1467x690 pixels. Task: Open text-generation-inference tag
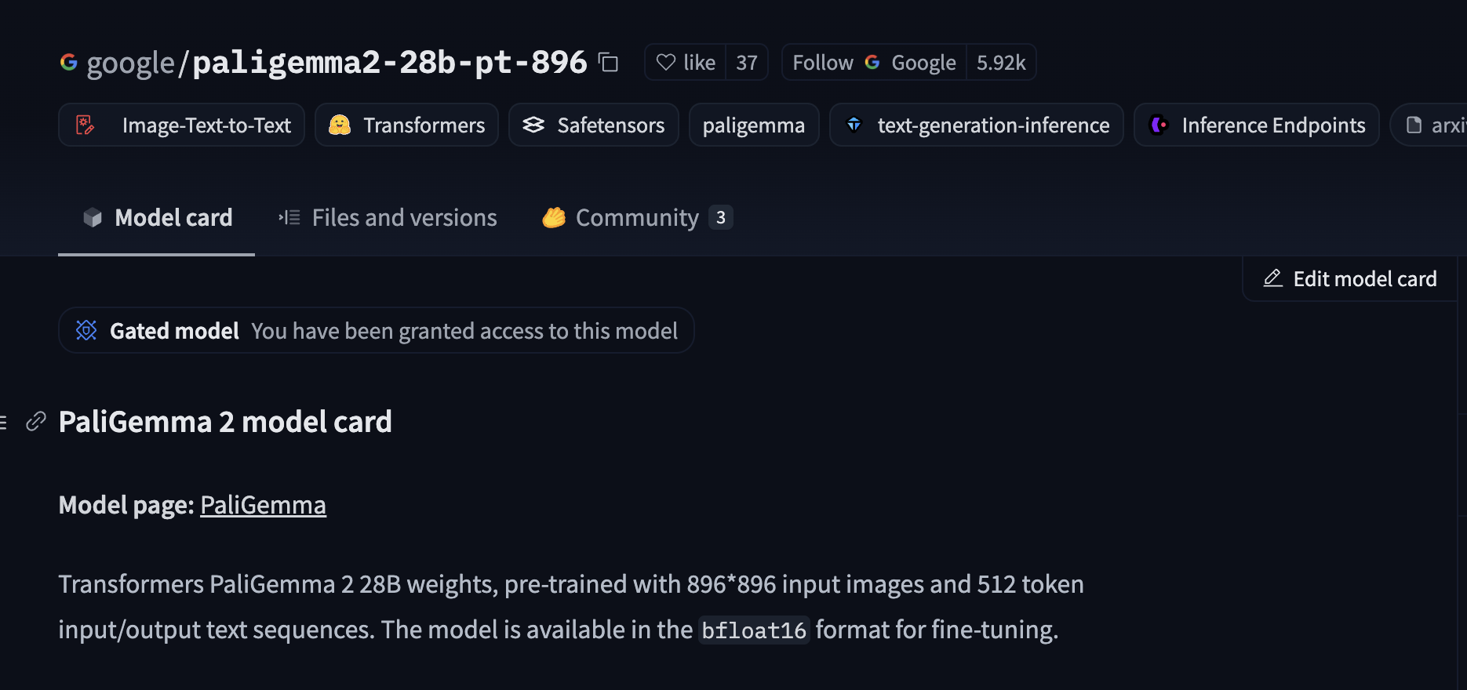tap(977, 125)
